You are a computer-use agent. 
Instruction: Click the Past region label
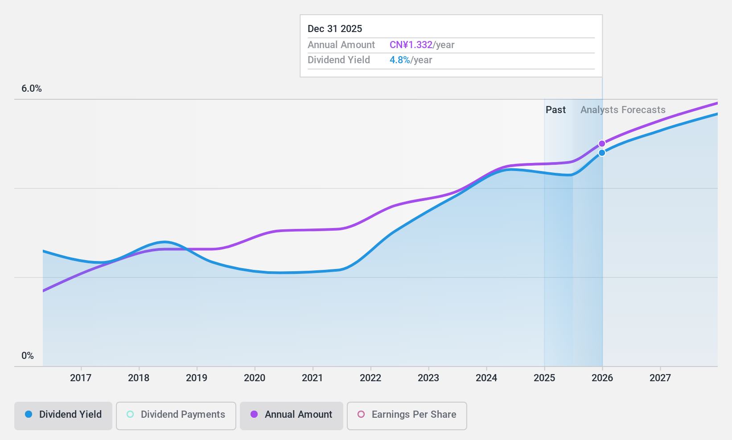coord(555,110)
